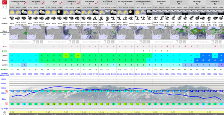
Task: Switch temperature units to Fahrenheit
Action: coord(4,7)
